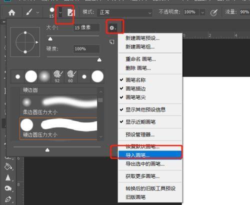Toggle the Brush Settings panel icon

point(71,12)
